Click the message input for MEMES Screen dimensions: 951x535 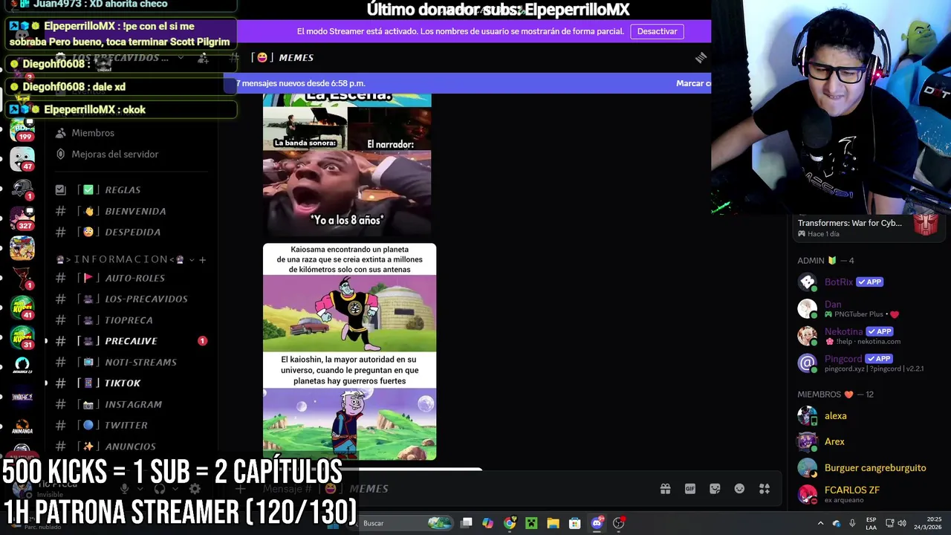point(446,489)
